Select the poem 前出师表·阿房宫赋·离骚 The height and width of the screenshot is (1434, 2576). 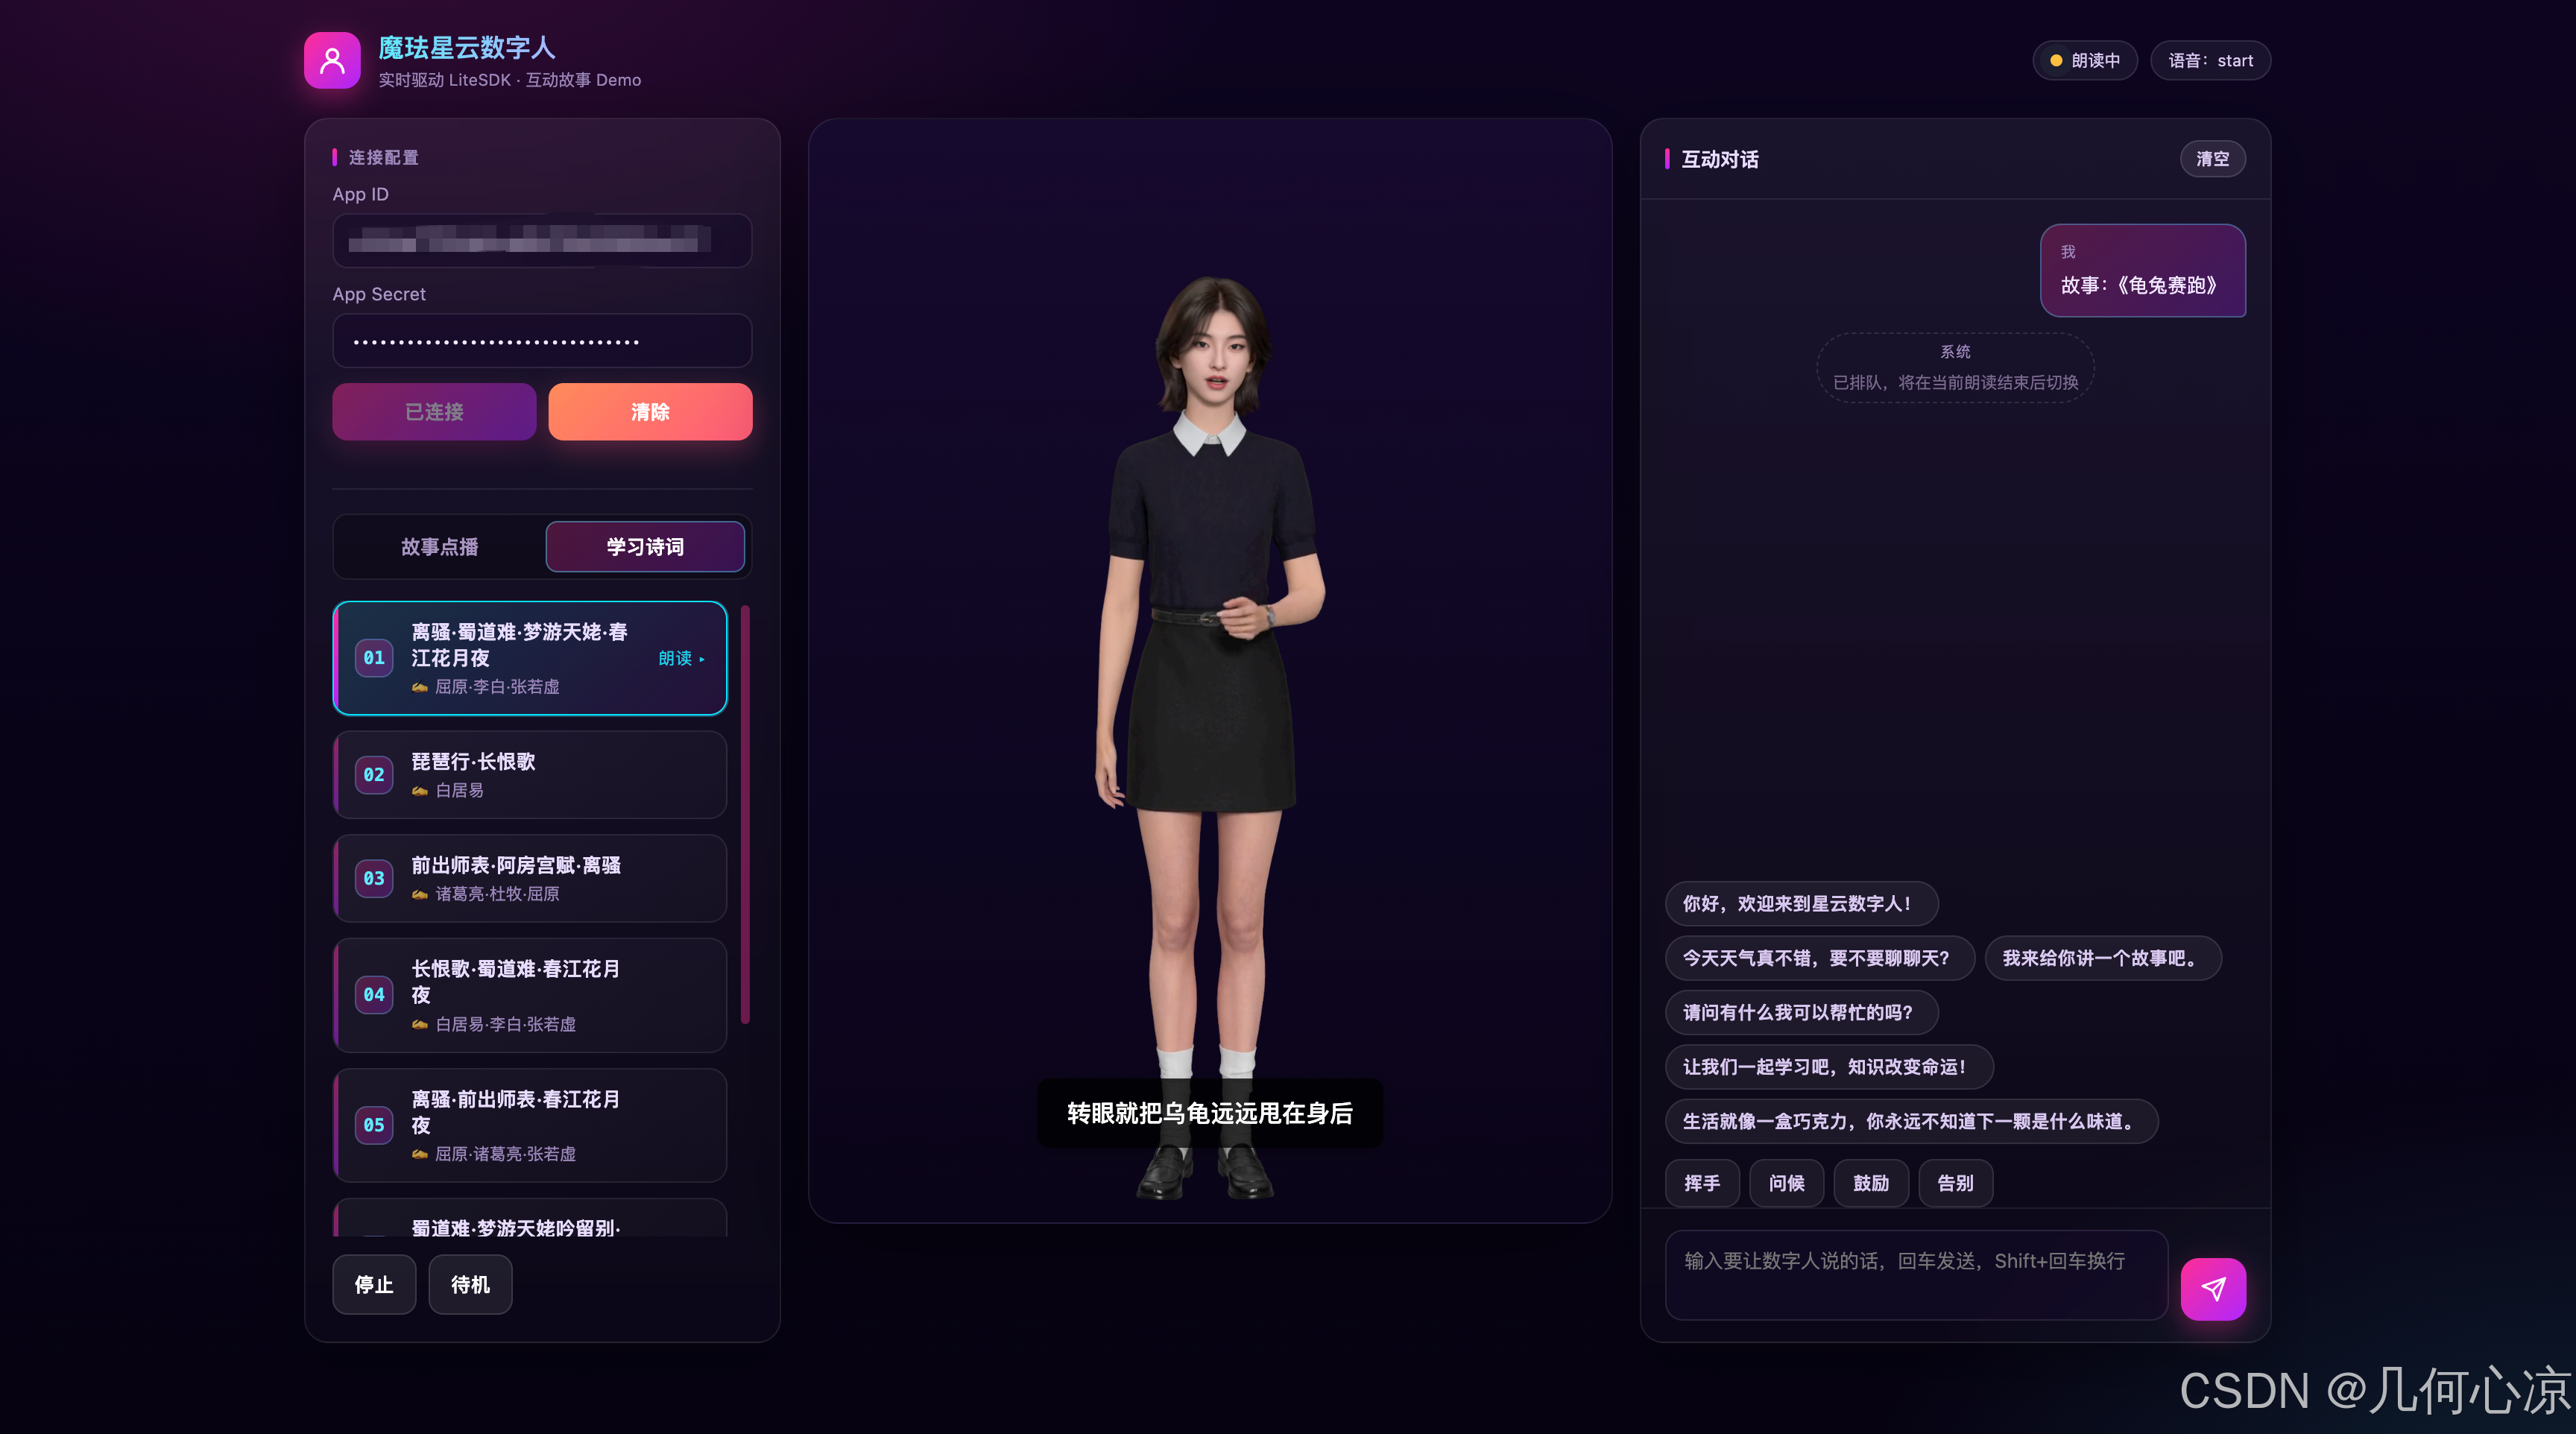point(530,878)
